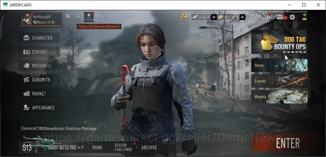Open the Help icon
This screenshot has height=157, width=326.
click(x=68, y=17)
